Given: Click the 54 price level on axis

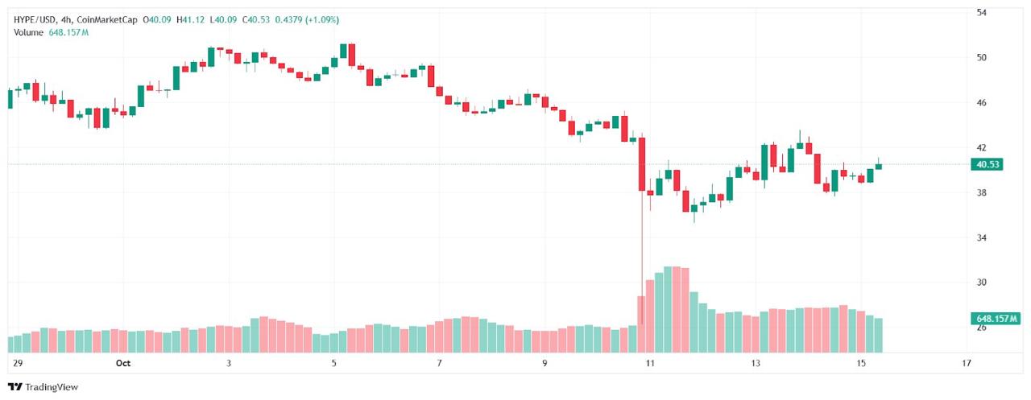Looking at the screenshot, I should [982, 13].
